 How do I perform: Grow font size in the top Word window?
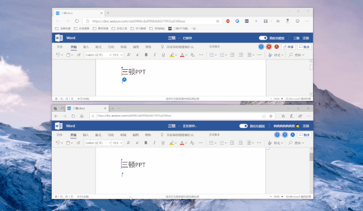point(129,55)
